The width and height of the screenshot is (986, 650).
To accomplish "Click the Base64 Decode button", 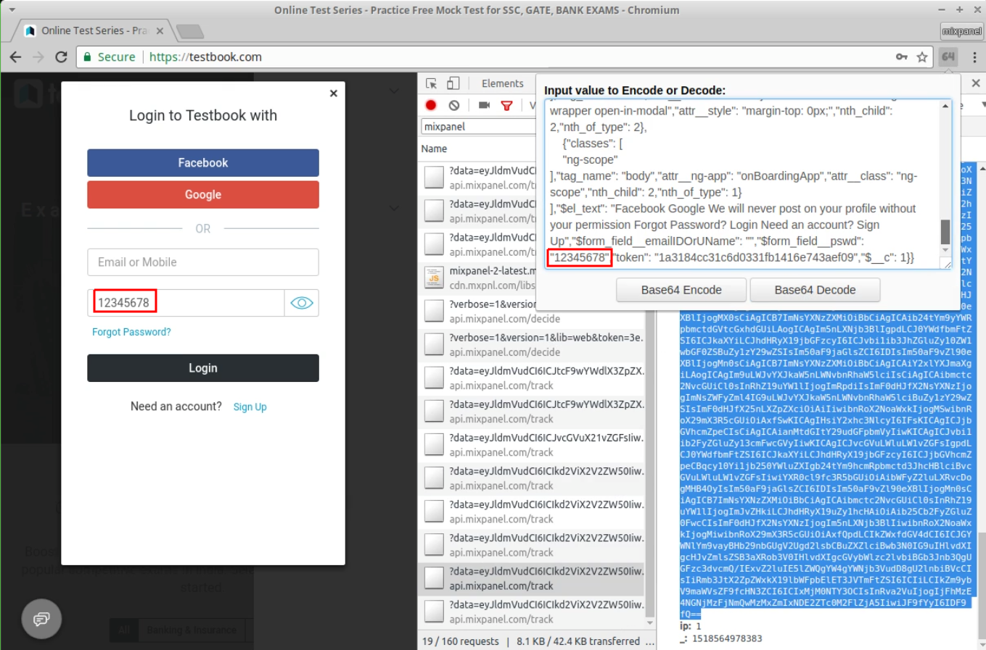I will (815, 290).
